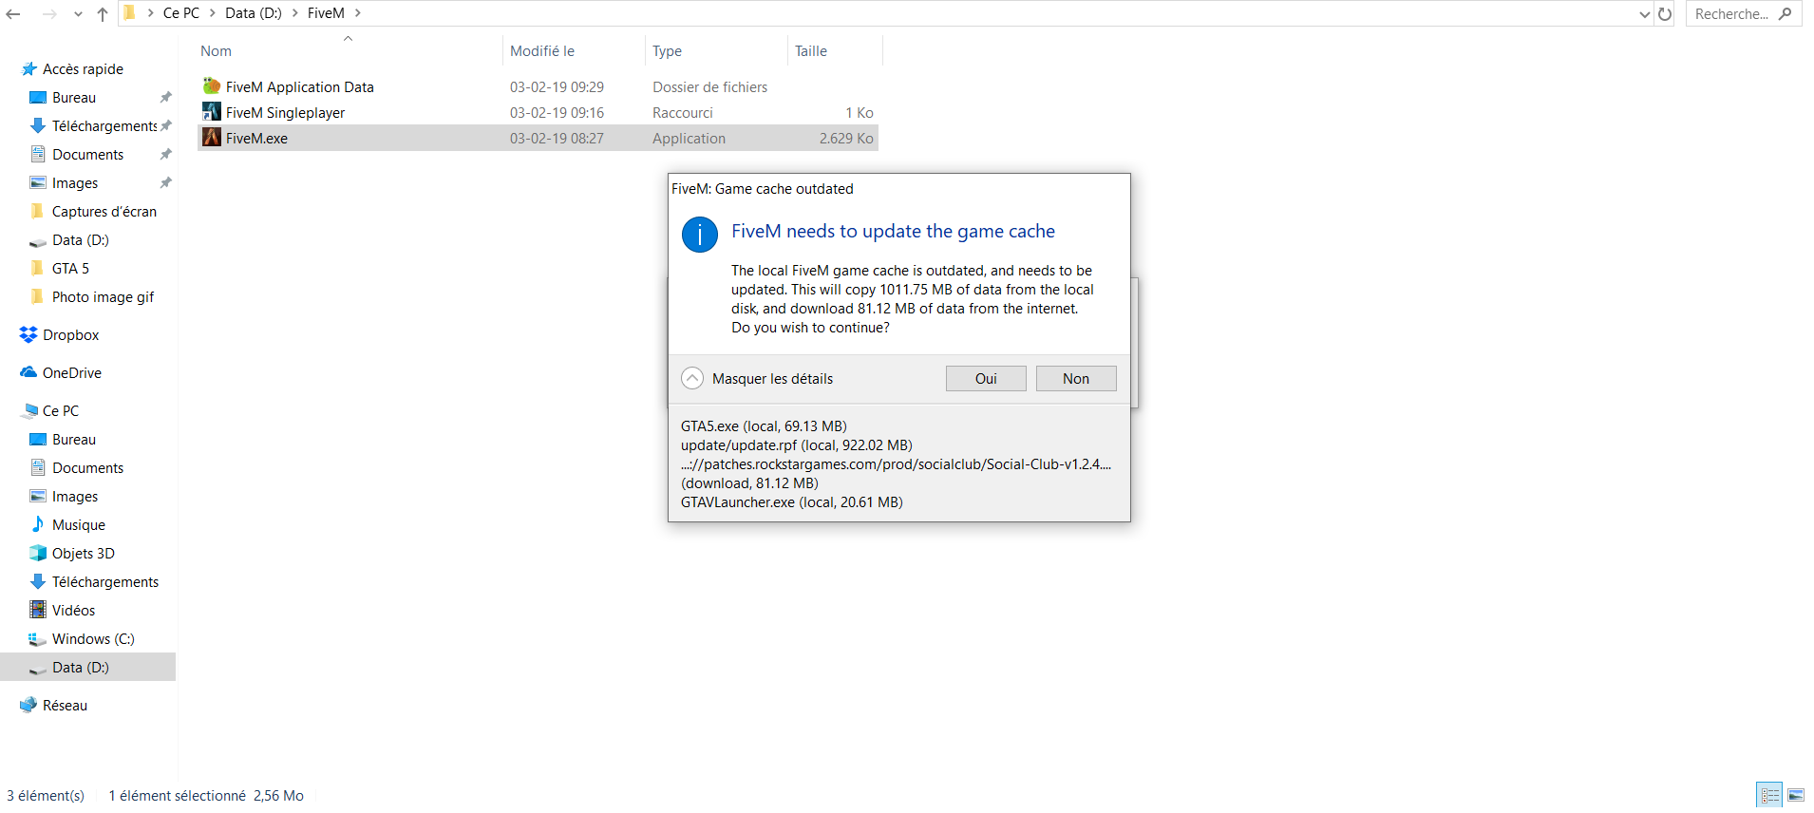Image resolution: width=1814 pixels, height=813 pixels.
Task: Open Images under Ce PC
Action: point(75,497)
